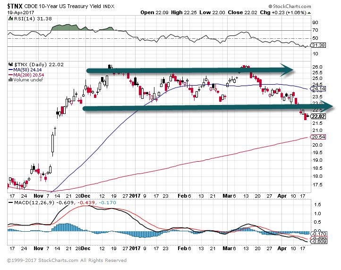Click the MA(50) 24.14 legend entry
The image size is (341, 270).
(27, 70)
